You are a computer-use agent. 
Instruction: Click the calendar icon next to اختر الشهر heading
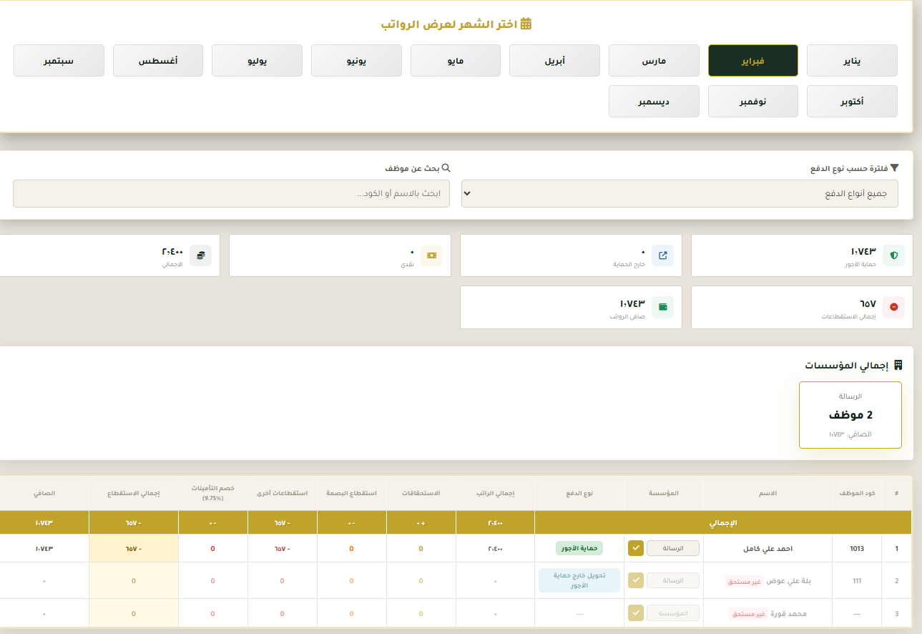527,22
